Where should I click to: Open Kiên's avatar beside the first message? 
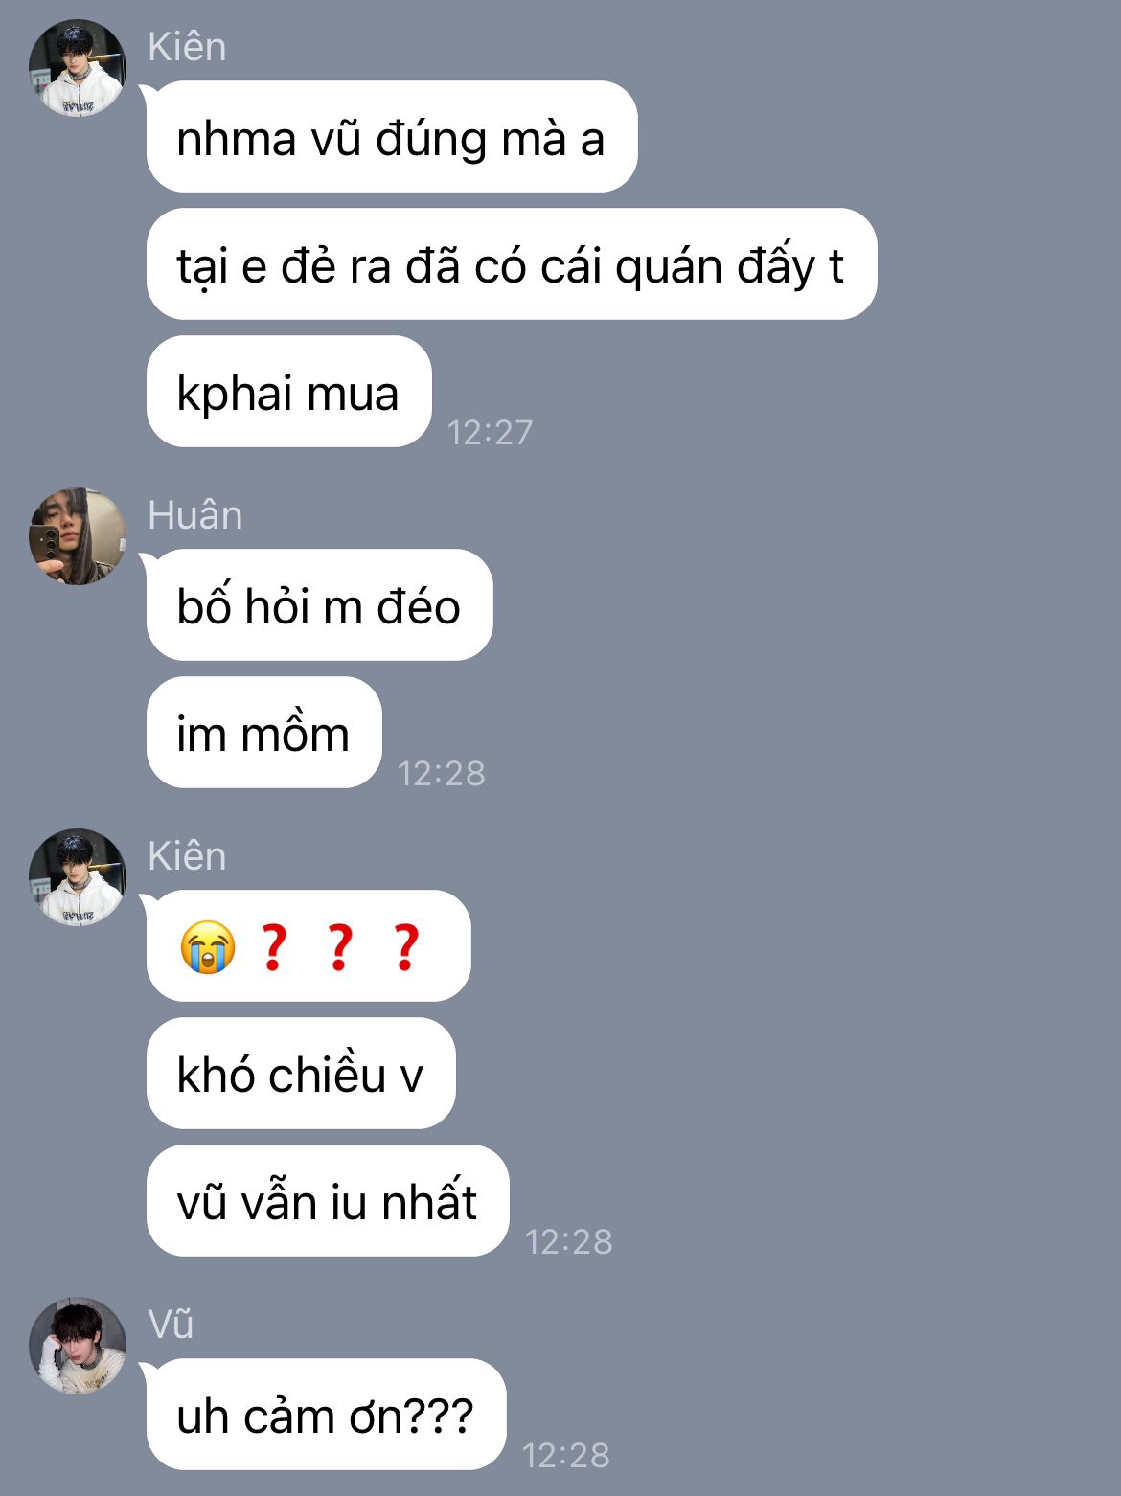pyautogui.click(x=78, y=68)
